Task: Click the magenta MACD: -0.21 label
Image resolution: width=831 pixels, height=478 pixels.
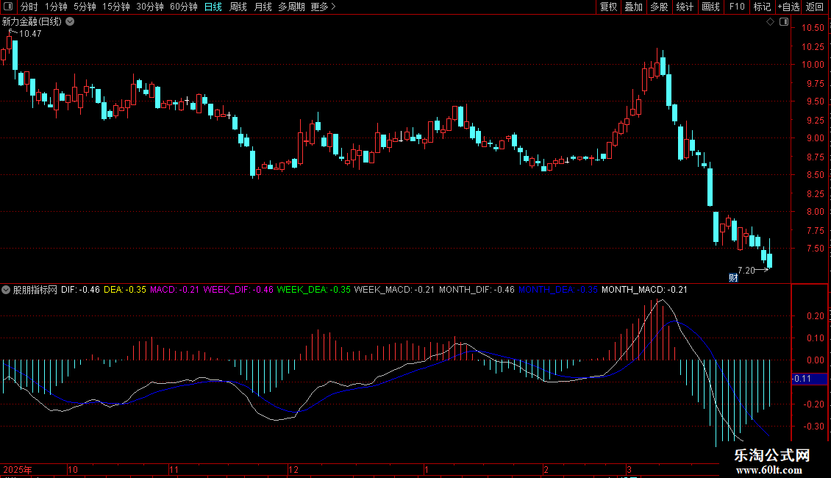Action: [175, 290]
